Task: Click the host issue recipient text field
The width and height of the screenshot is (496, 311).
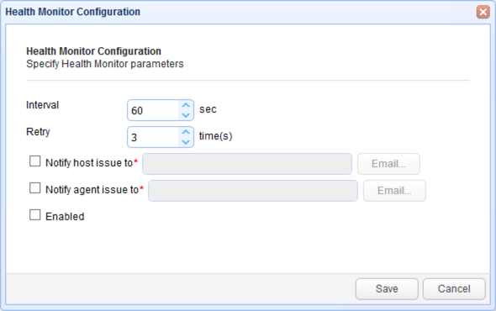Action: (x=247, y=164)
